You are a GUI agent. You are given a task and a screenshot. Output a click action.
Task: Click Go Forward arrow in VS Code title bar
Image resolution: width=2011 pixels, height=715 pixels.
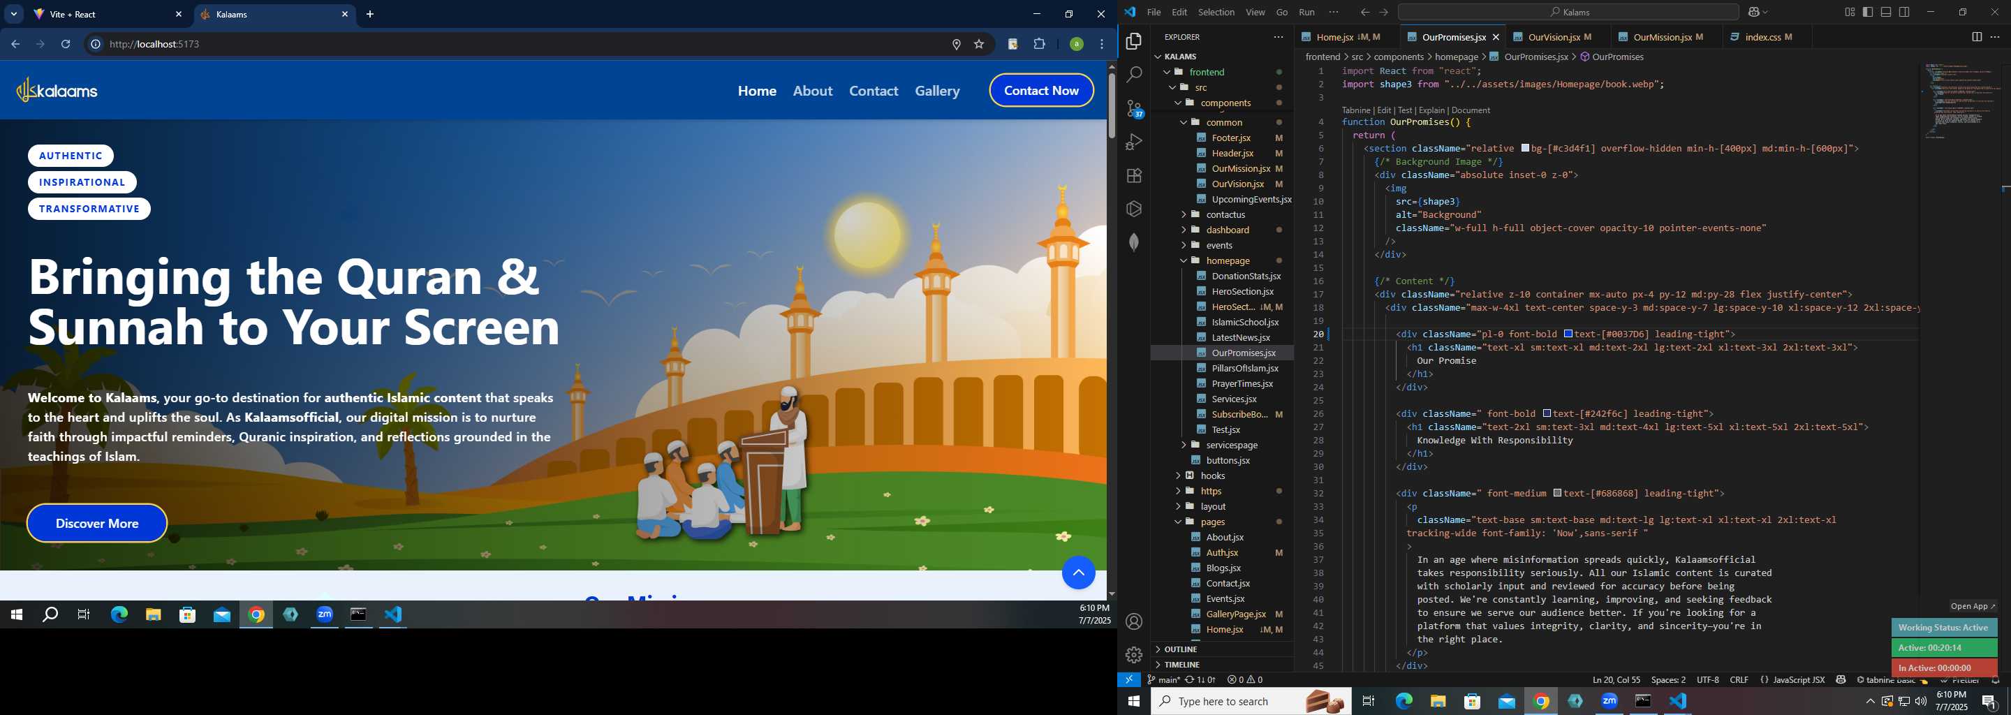tap(1383, 12)
